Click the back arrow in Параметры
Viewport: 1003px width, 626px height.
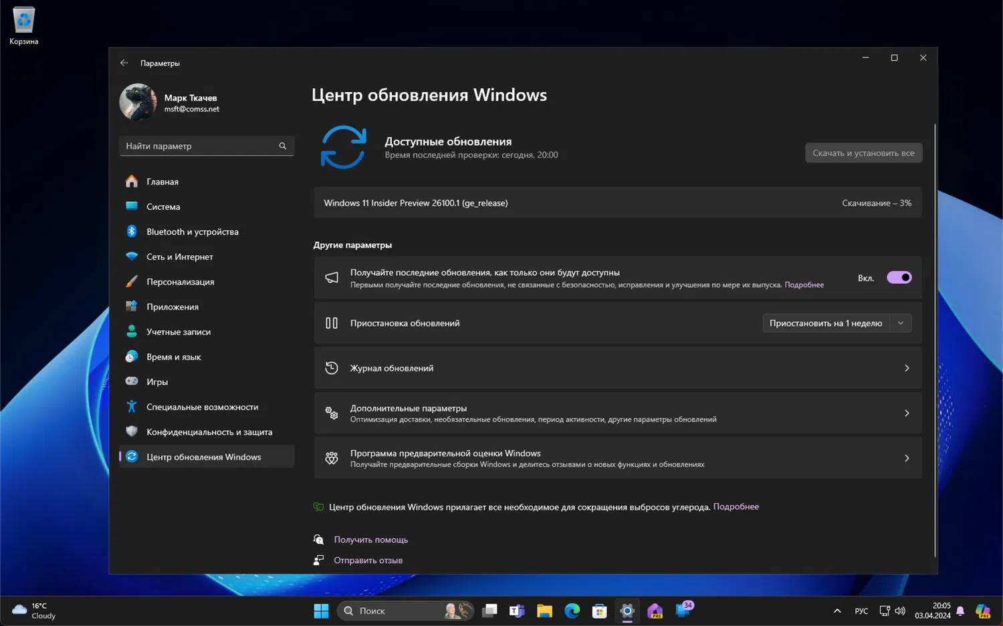click(124, 62)
